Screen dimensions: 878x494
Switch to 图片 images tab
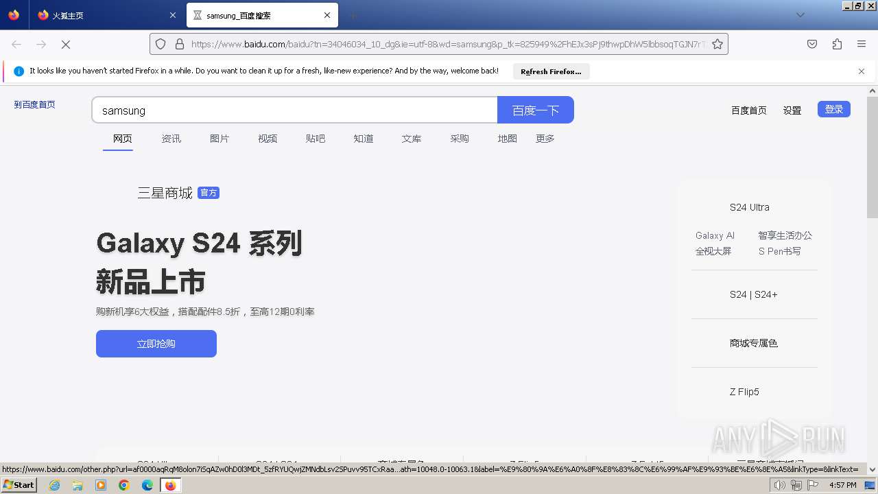click(x=219, y=139)
